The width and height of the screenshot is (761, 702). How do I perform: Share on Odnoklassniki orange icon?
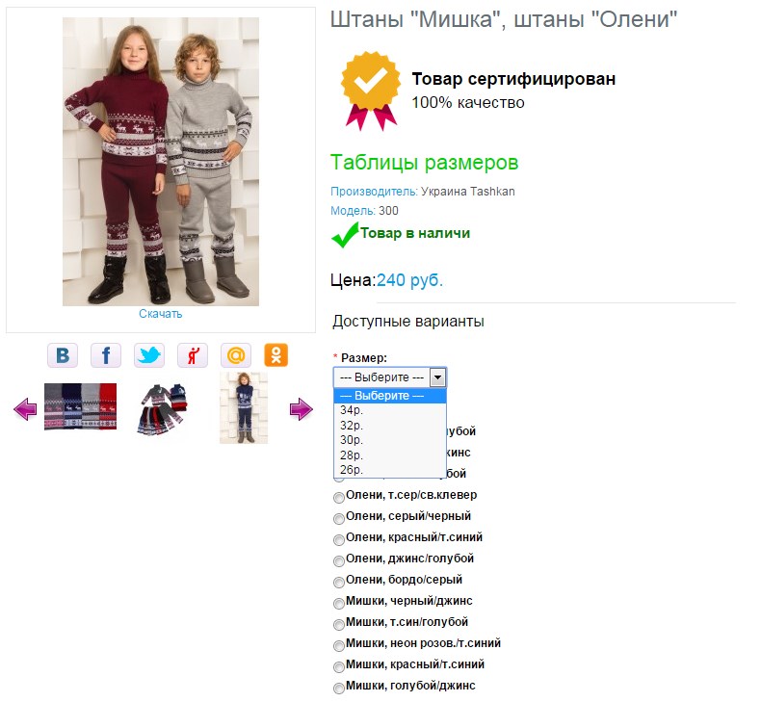click(276, 355)
